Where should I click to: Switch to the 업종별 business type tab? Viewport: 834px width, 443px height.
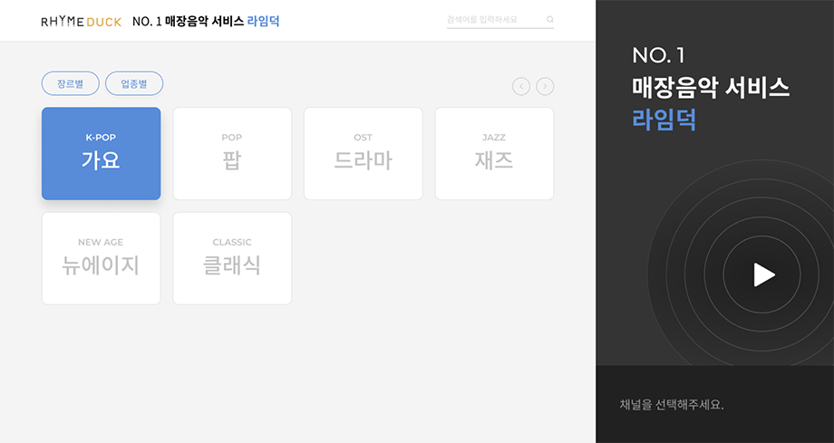click(x=134, y=83)
